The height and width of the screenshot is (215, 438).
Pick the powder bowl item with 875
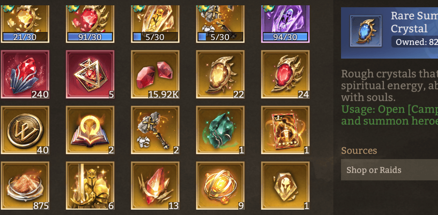(x=25, y=186)
